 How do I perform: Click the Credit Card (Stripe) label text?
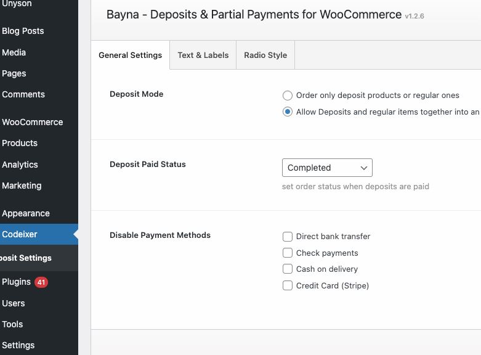333,285
